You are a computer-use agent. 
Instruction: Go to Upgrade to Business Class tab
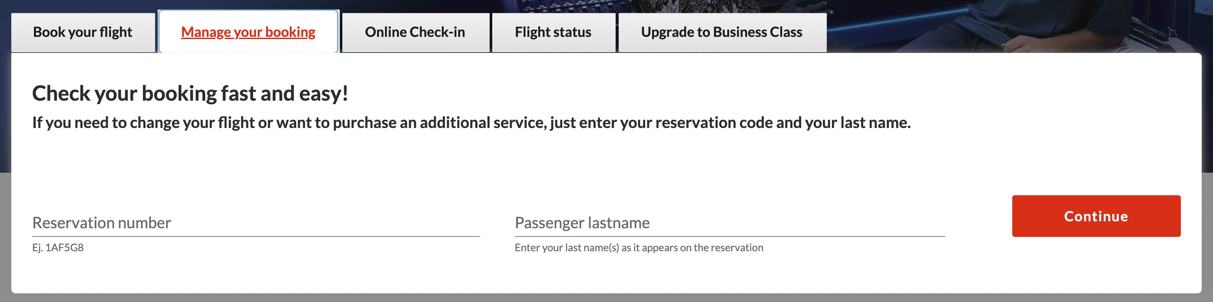pyautogui.click(x=722, y=33)
